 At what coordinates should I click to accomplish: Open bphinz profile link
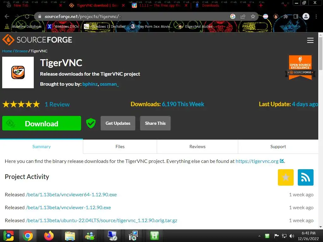(90, 84)
